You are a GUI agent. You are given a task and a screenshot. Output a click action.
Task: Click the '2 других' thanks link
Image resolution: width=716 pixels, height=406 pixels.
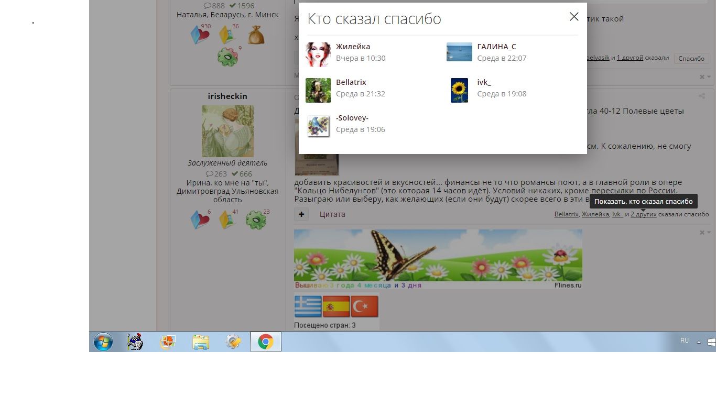pos(643,214)
